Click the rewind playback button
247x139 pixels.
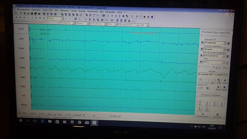coord(24,18)
